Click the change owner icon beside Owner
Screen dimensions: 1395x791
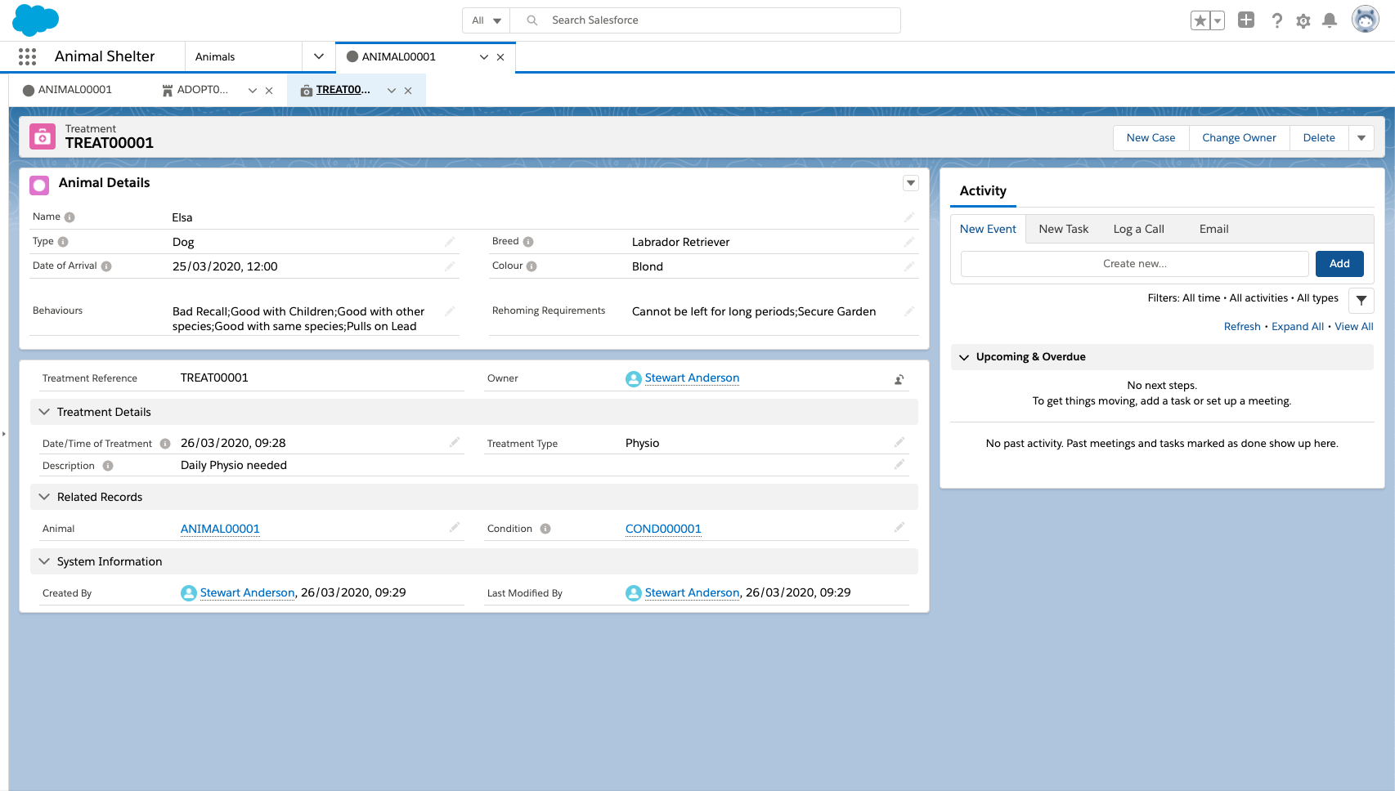[899, 379]
